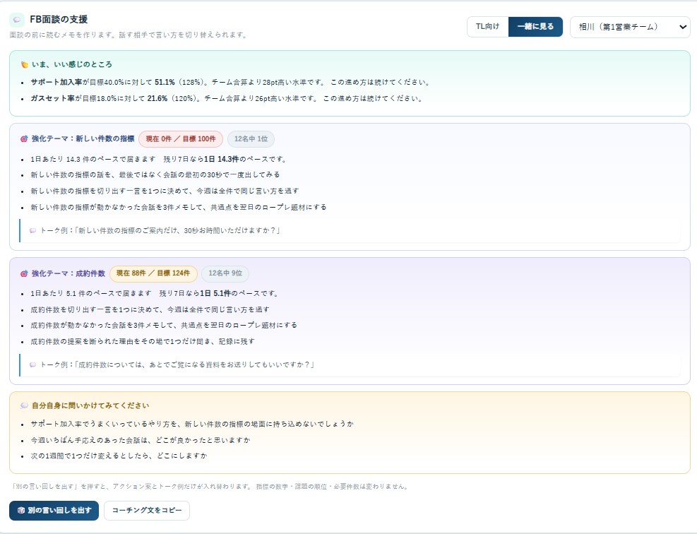
Task: Click bullet 成約件数が動かなかった会話を3件メモして
Action: point(164,325)
